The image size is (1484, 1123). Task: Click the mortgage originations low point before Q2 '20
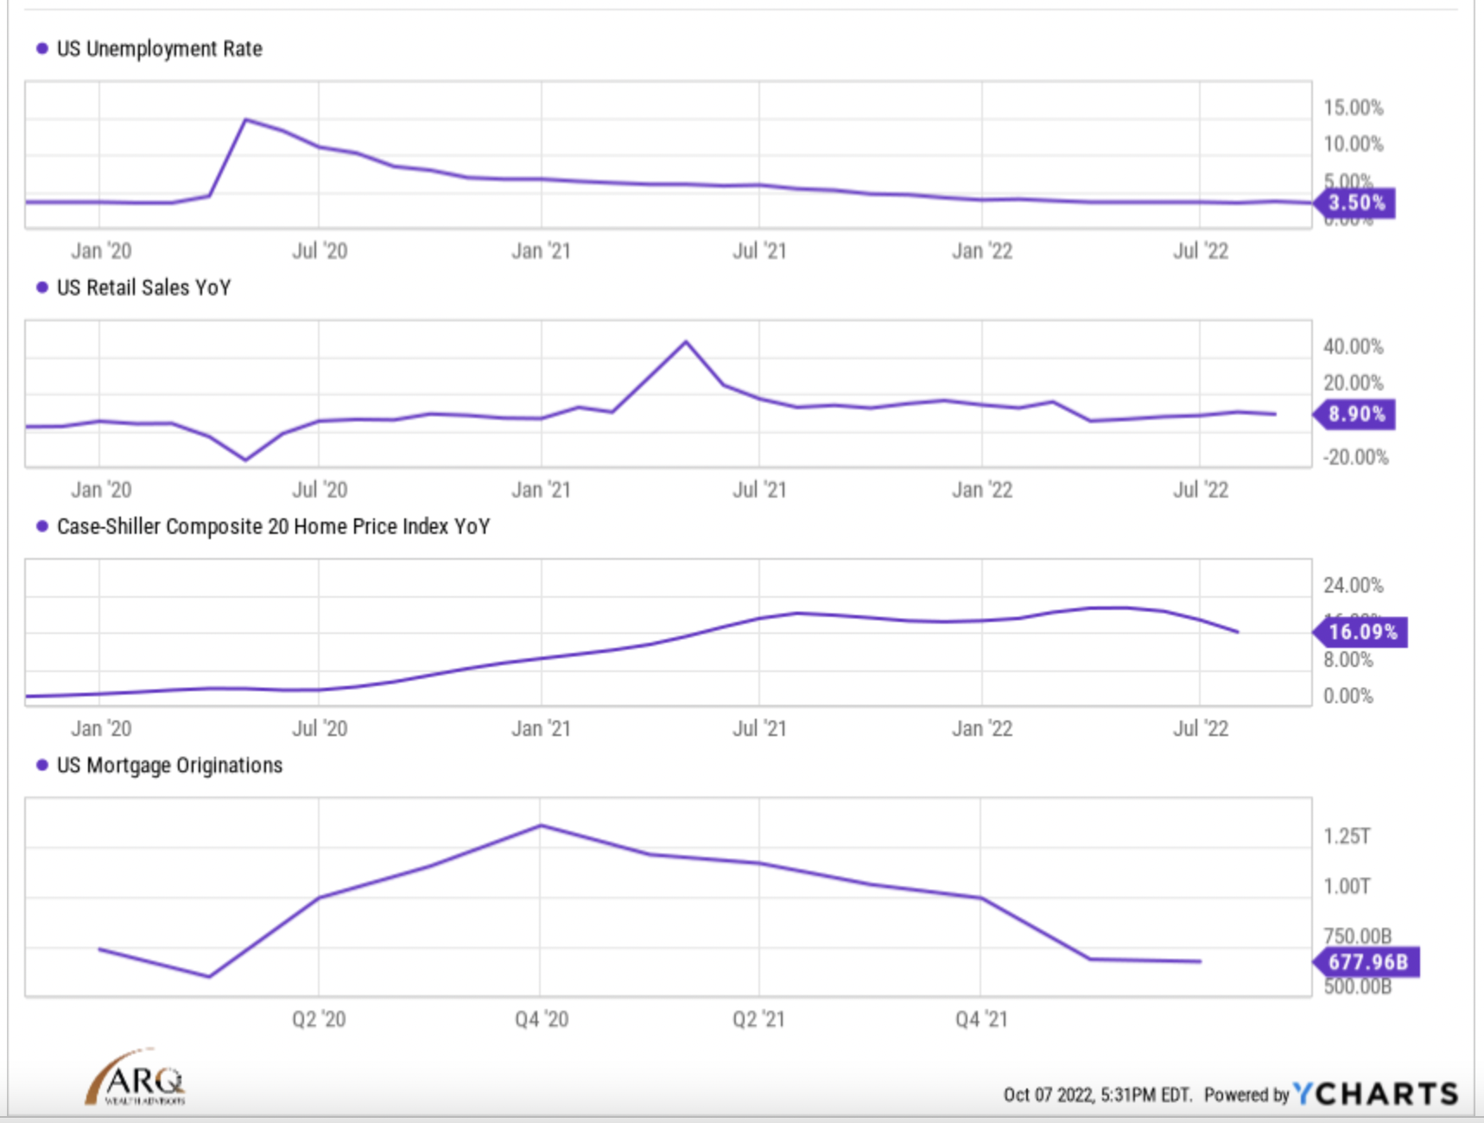pyautogui.click(x=209, y=977)
